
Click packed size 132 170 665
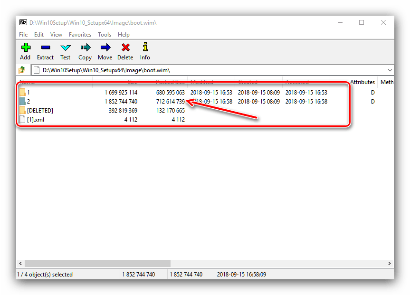coord(171,110)
